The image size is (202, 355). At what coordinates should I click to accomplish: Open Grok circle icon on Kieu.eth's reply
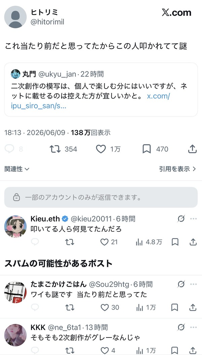coord(181,219)
